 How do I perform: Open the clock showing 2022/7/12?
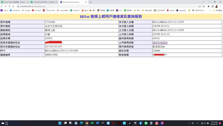214,123
